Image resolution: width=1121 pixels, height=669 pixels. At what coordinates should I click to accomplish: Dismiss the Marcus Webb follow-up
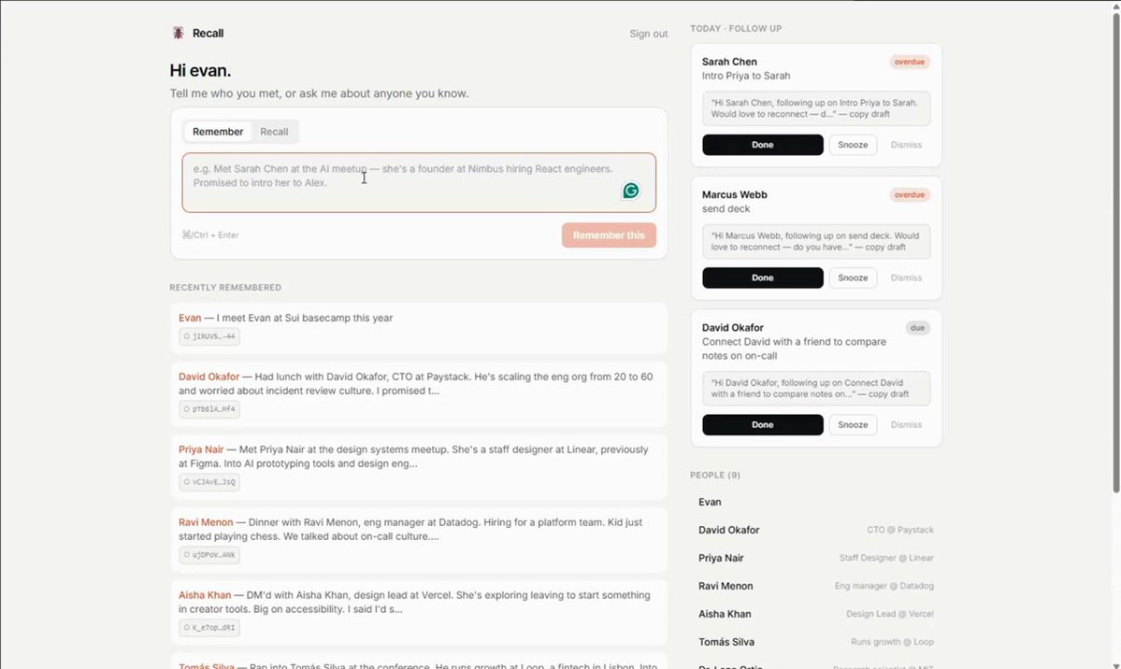[906, 278]
